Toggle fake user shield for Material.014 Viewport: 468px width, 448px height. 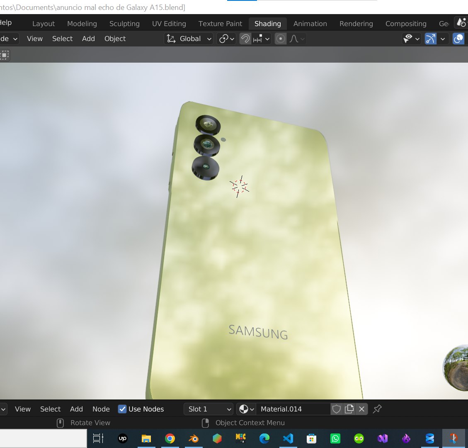coord(336,409)
